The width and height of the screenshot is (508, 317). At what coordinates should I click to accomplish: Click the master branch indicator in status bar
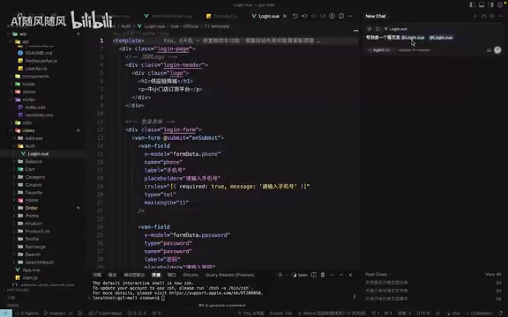click(x=55, y=313)
